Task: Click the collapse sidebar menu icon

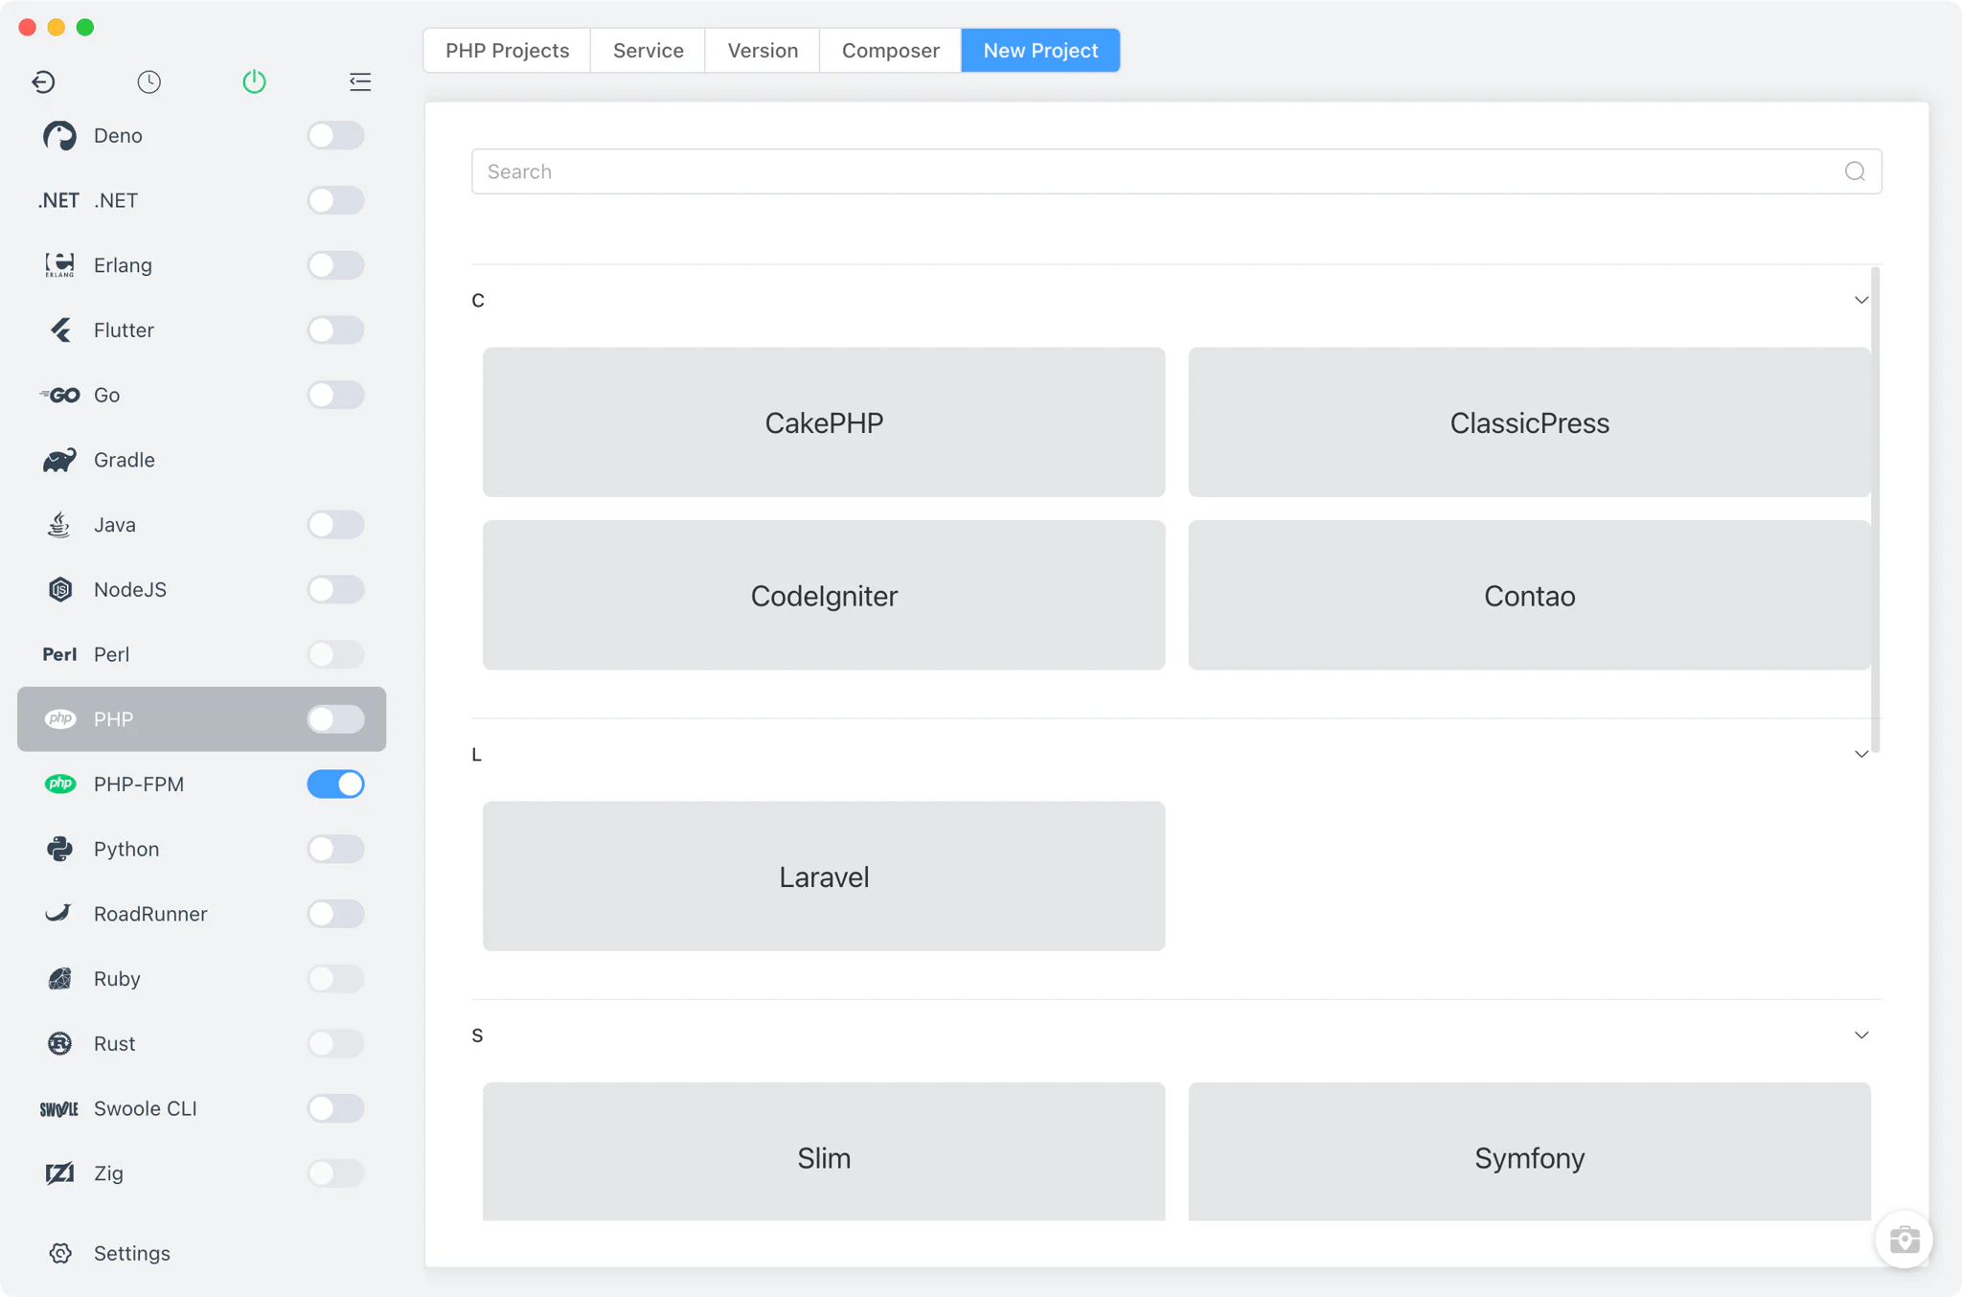Action: coord(360,82)
